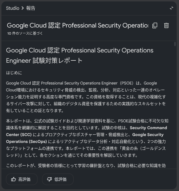Click the report title field to edit
This screenshot has height=191, width=179.
click(77, 25)
